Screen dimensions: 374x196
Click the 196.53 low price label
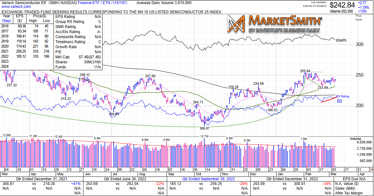click(x=272, y=110)
